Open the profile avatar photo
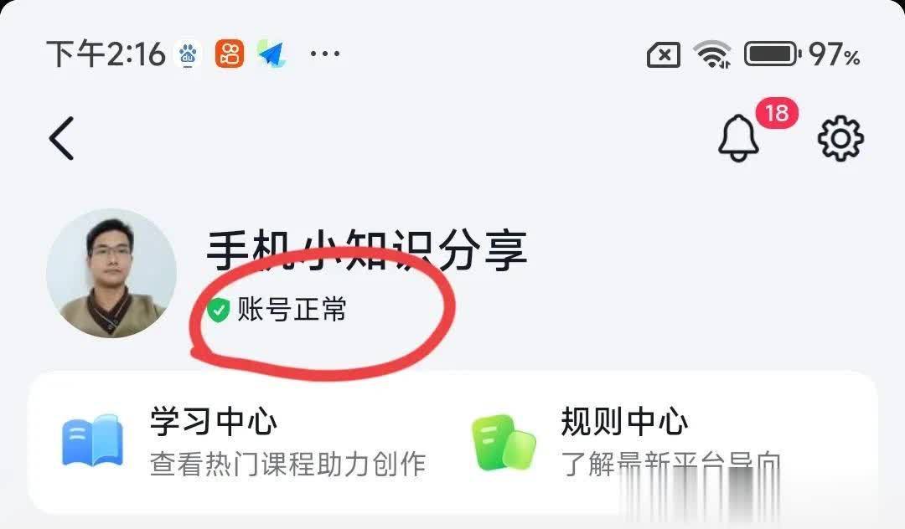The width and height of the screenshot is (905, 529). [x=111, y=273]
